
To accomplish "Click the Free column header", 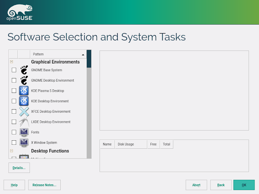I will pyautogui.click(x=154, y=144).
